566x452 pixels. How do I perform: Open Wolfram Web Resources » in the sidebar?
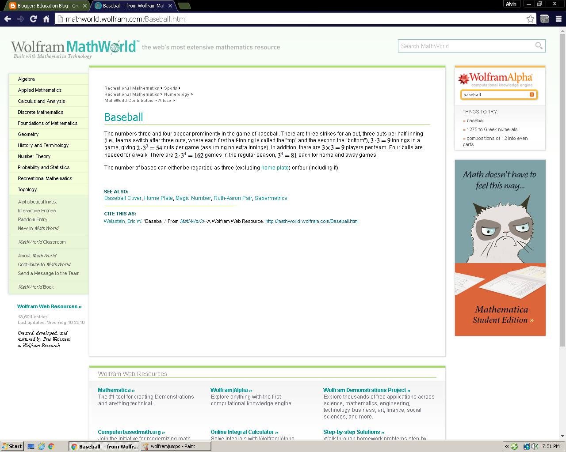click(49, 306)
